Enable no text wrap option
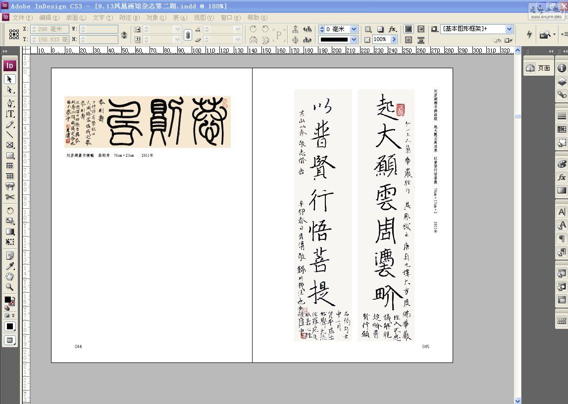 (x=408, y=29)
